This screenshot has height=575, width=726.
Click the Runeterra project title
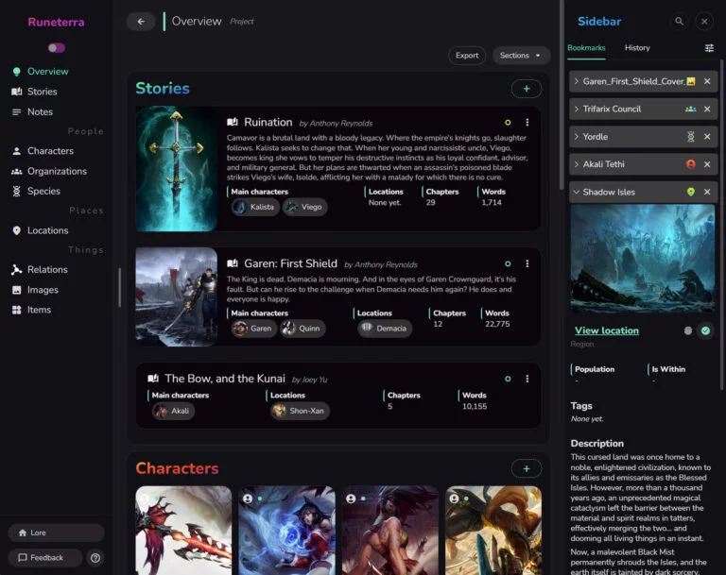56,22
